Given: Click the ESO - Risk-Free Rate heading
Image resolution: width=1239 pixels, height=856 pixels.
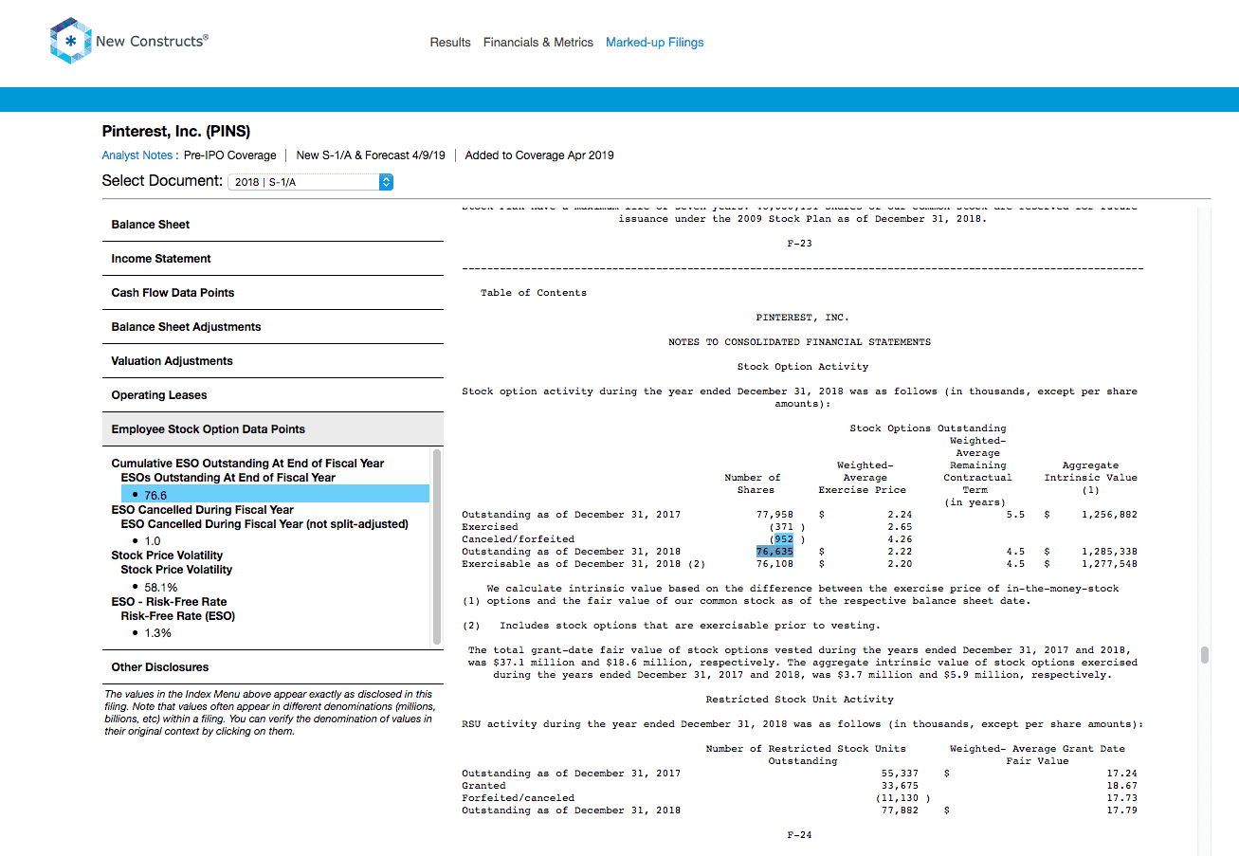Looking at the screenshot, I should click(x=169, y=602).
